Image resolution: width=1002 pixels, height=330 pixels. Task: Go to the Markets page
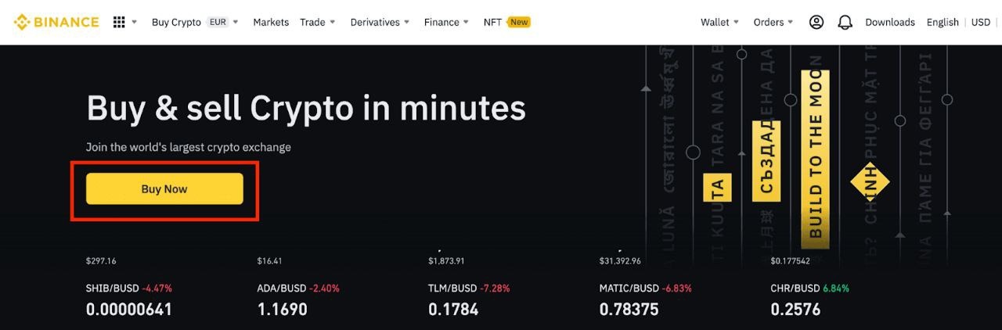click(x=271, y=22)
